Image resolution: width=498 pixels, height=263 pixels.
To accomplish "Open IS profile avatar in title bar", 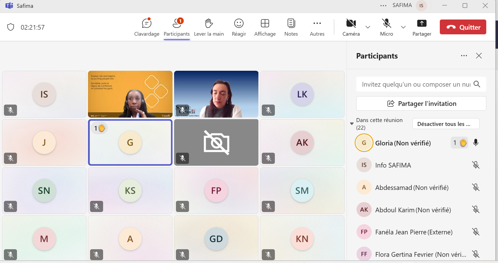I will point(421,6).
